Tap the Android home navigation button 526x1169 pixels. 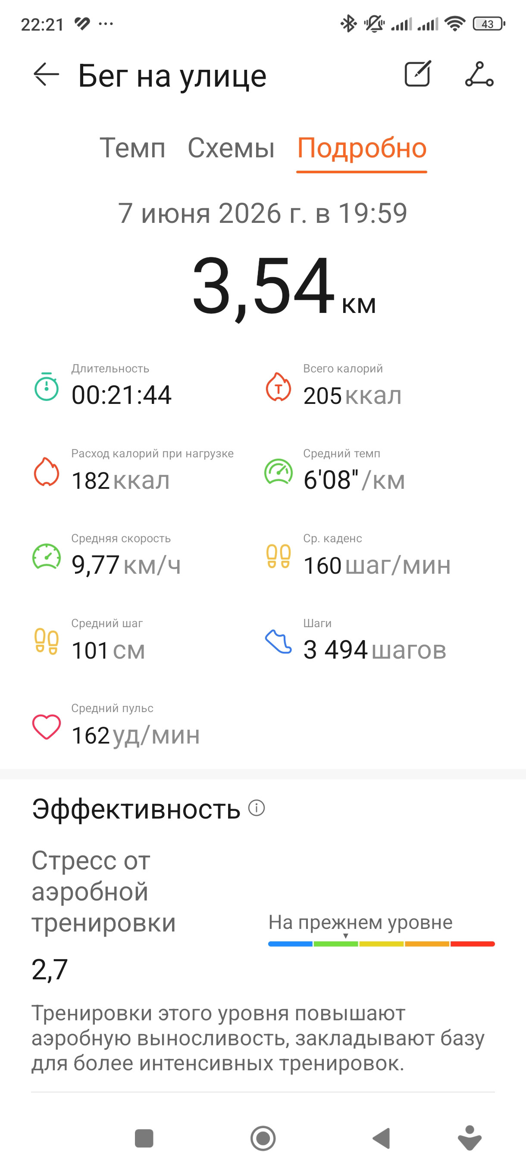(x=263, y=1138)
